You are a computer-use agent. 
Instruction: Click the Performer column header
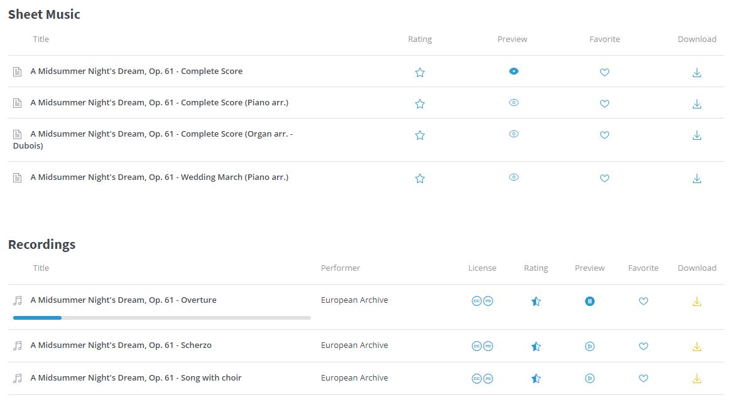(340, 268)
